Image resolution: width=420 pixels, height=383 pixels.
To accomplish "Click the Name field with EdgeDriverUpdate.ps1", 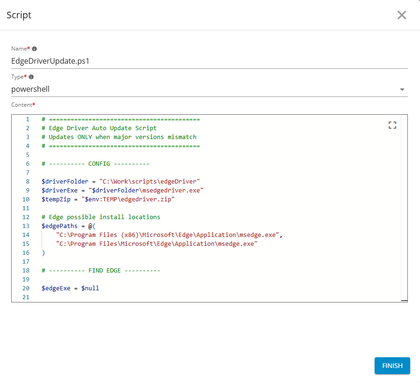I will (210, 61).
